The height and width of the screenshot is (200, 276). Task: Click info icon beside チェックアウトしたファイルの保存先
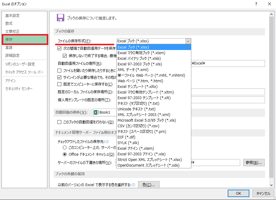(x=107, y=141)
